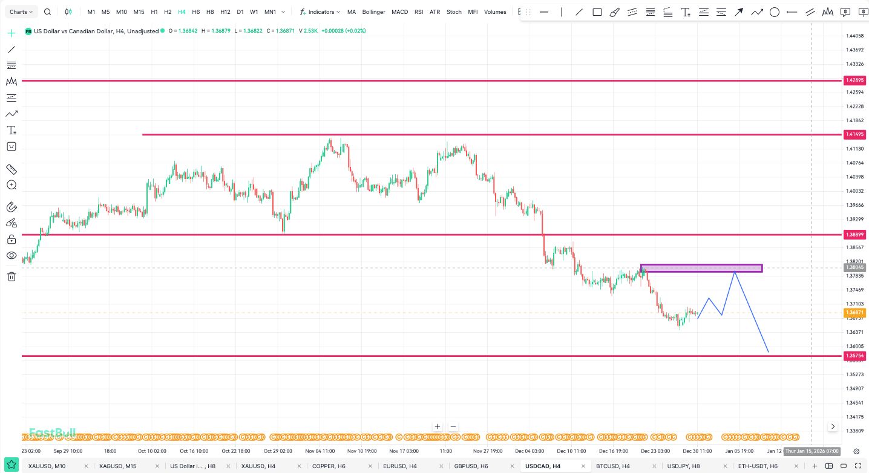Activate the ruler measure tool
This screenshot has width=869, height=473.
coord(11,169)
